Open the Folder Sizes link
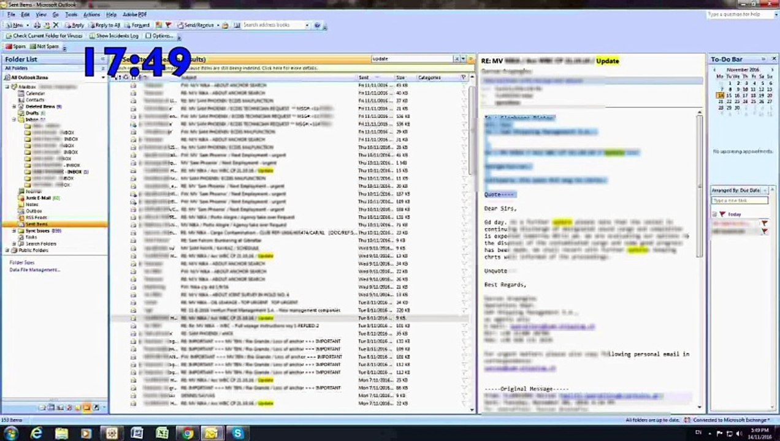The width and height of the screenshot is (780, 441). pyautogui.click(x=22, y=262)
